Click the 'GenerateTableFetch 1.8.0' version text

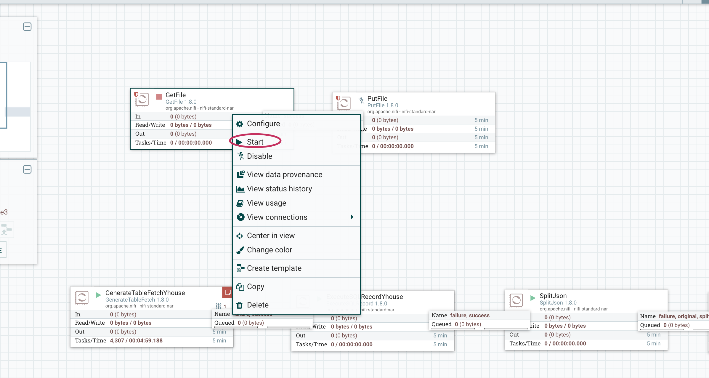tap(137, 299)
